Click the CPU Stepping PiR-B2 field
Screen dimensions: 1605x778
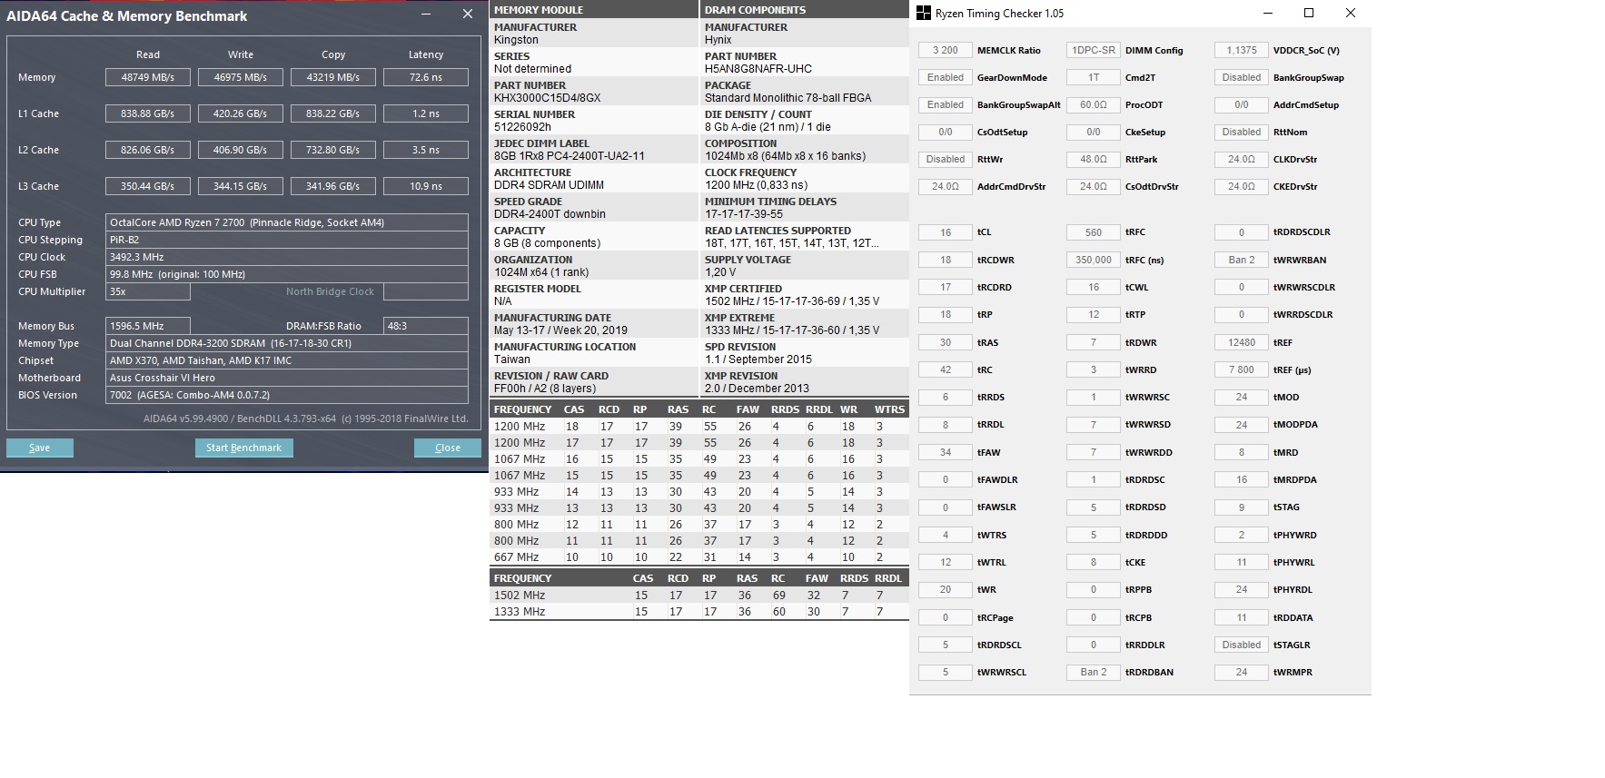point(287,240)
